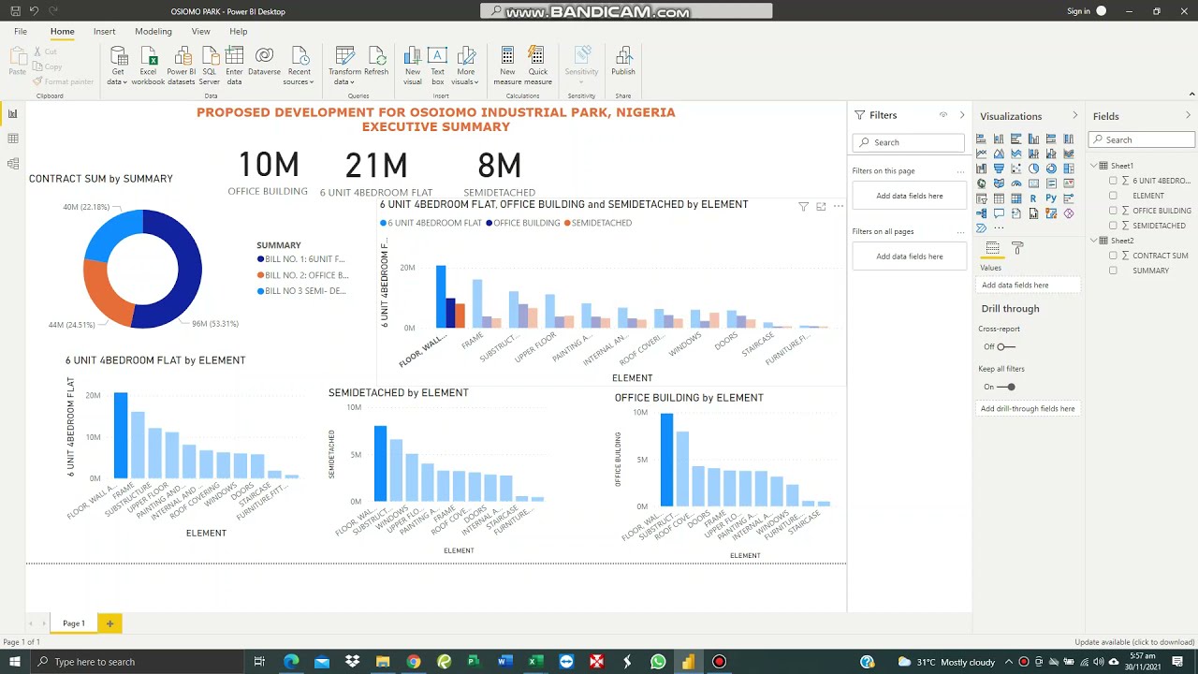Open more options on the clustered chart

point(839,207)
